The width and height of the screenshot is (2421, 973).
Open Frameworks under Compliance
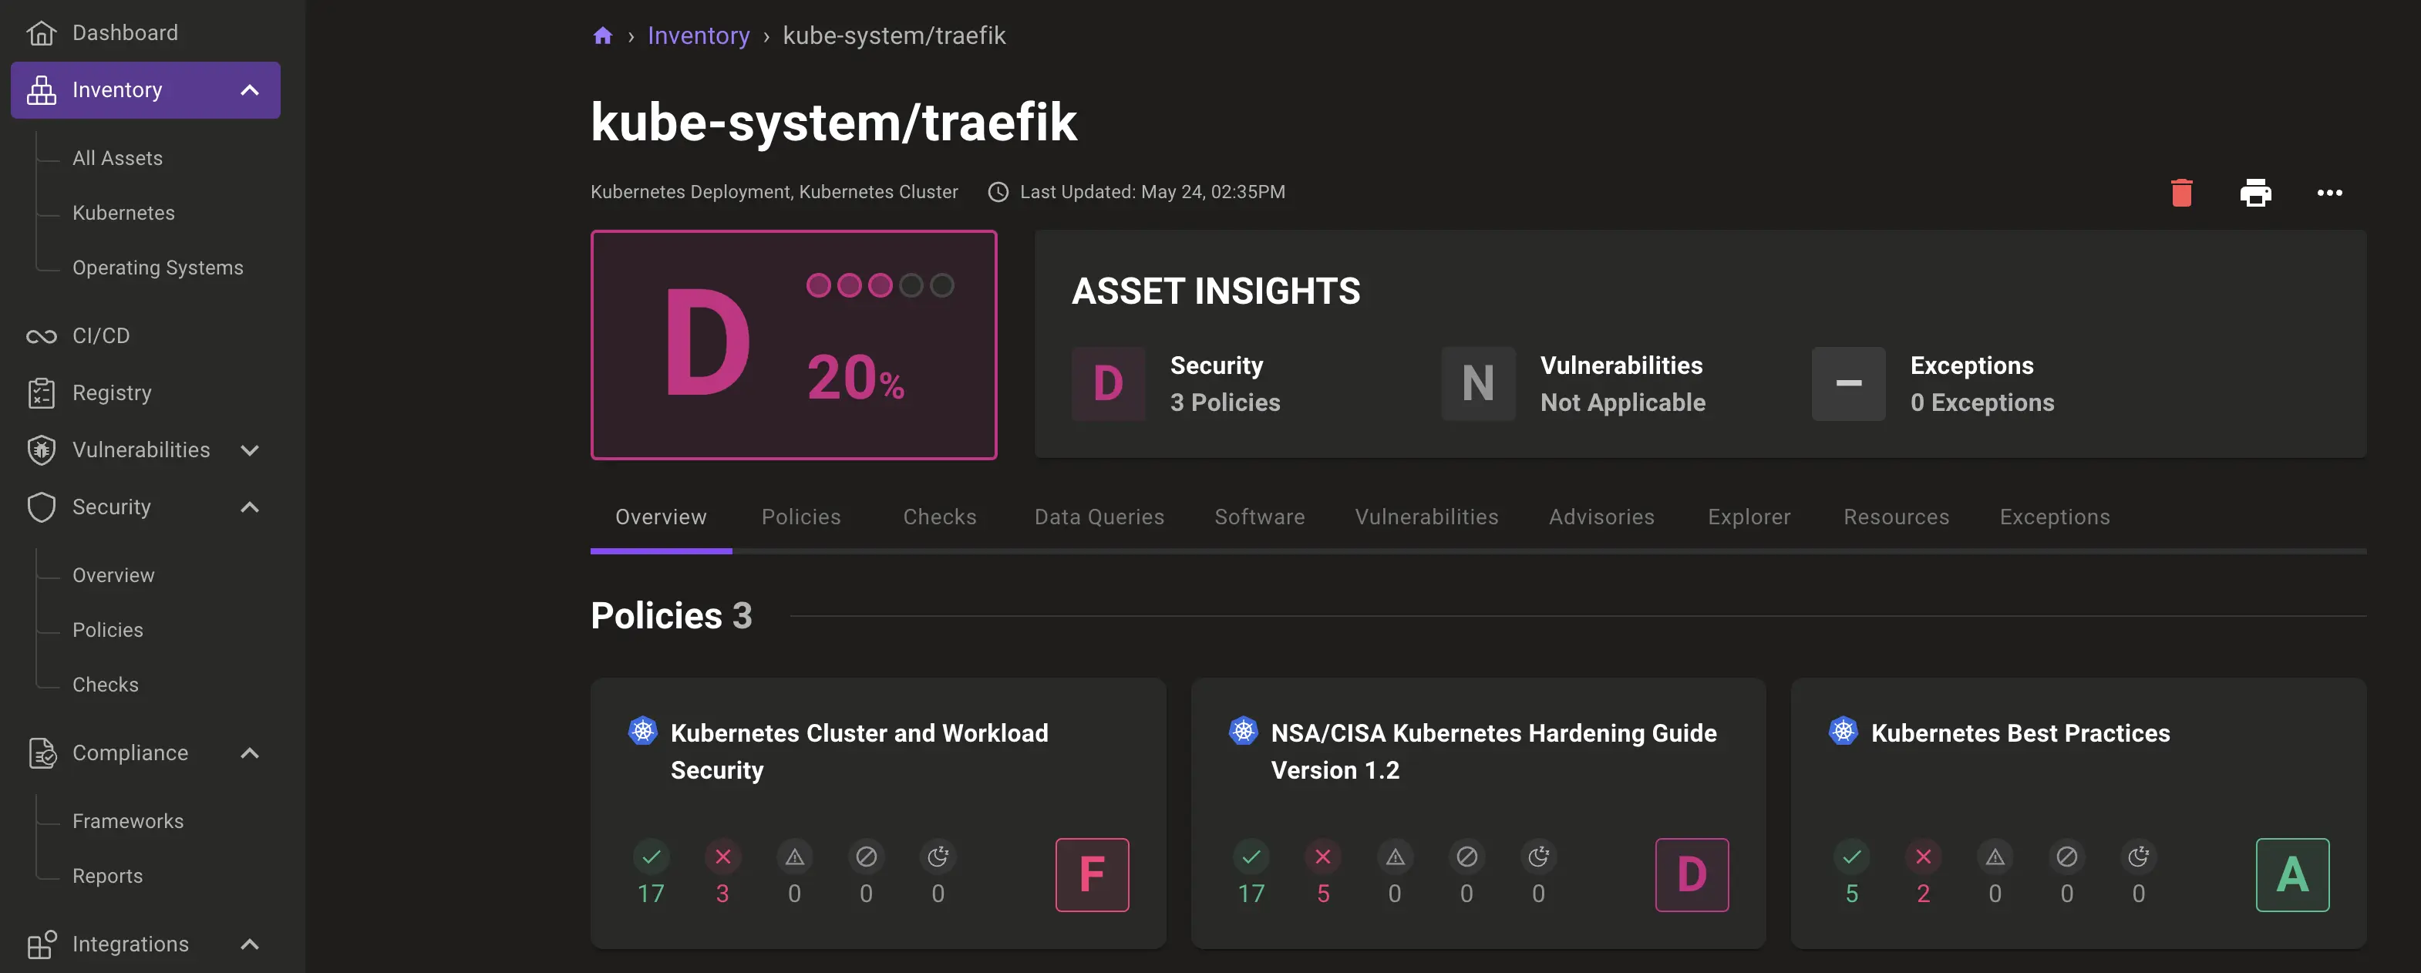tap(128, 820)
